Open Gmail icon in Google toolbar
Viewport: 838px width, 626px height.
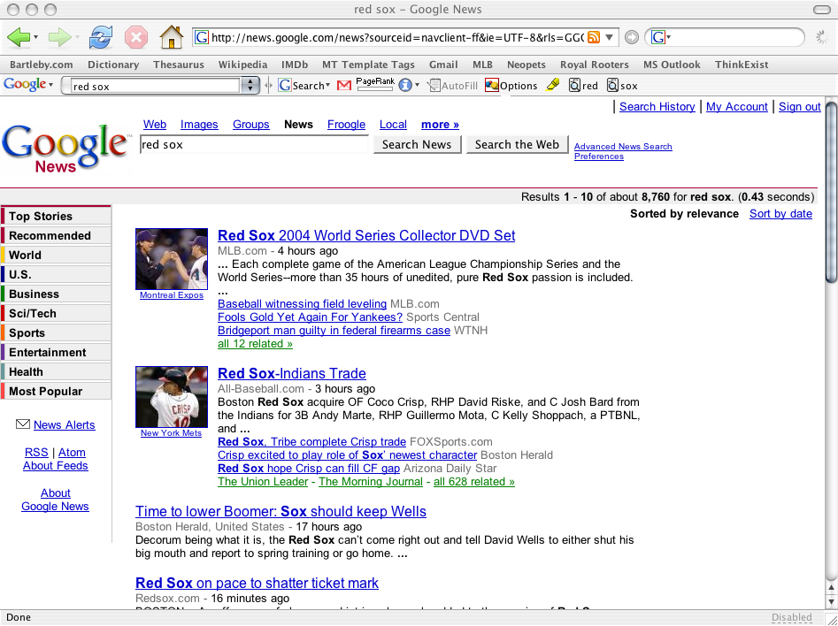click(x=344, y=86)
